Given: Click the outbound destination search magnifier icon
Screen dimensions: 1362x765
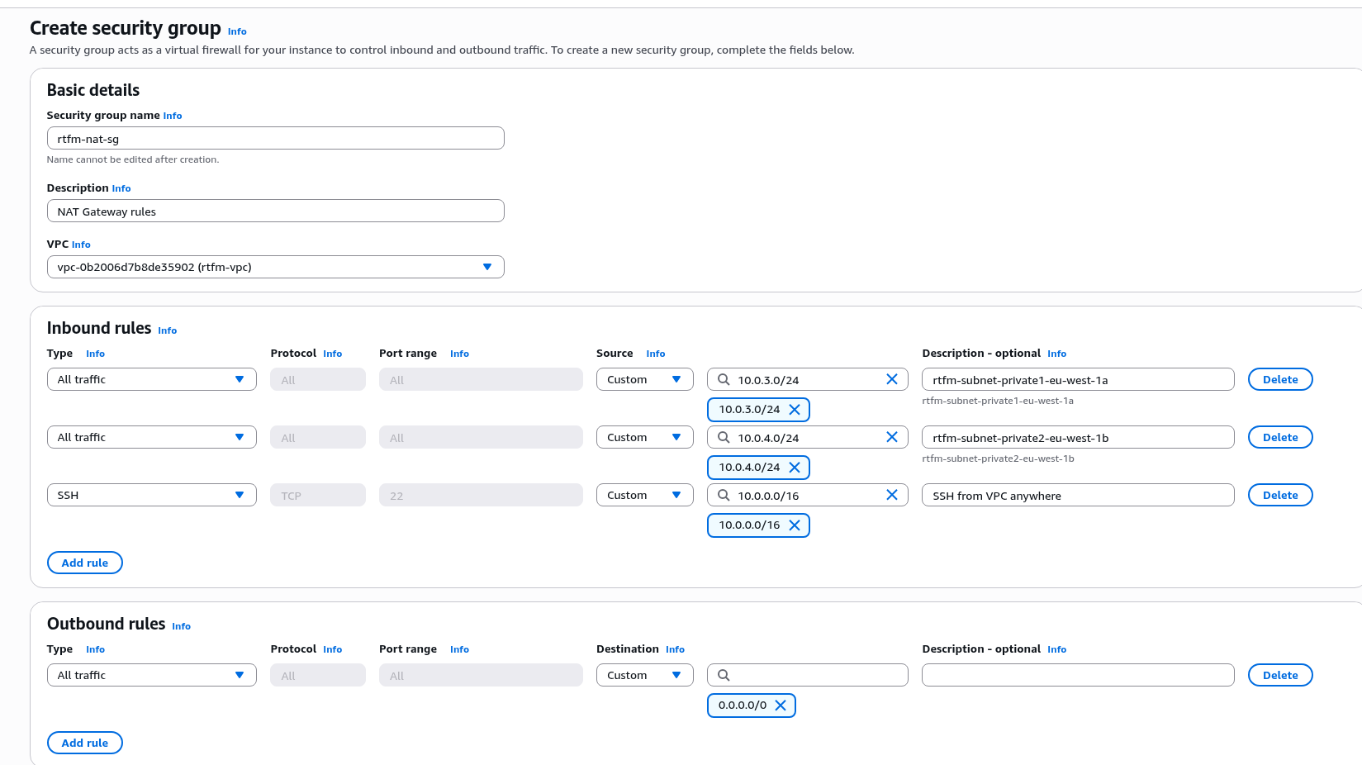Looking at the screenshot, I should pos(724,676).
